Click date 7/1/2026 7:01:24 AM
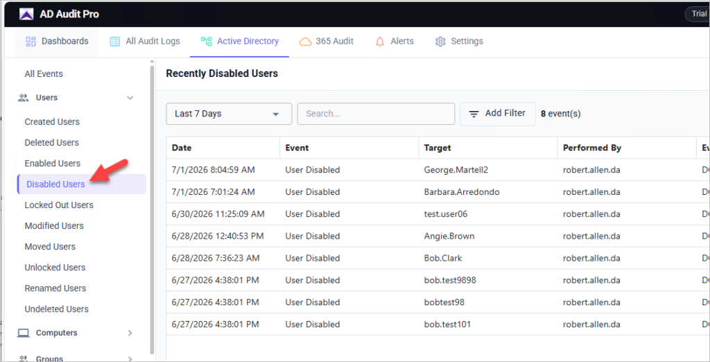710x362 pixels. pyautogui.click(x=214, y=192)
